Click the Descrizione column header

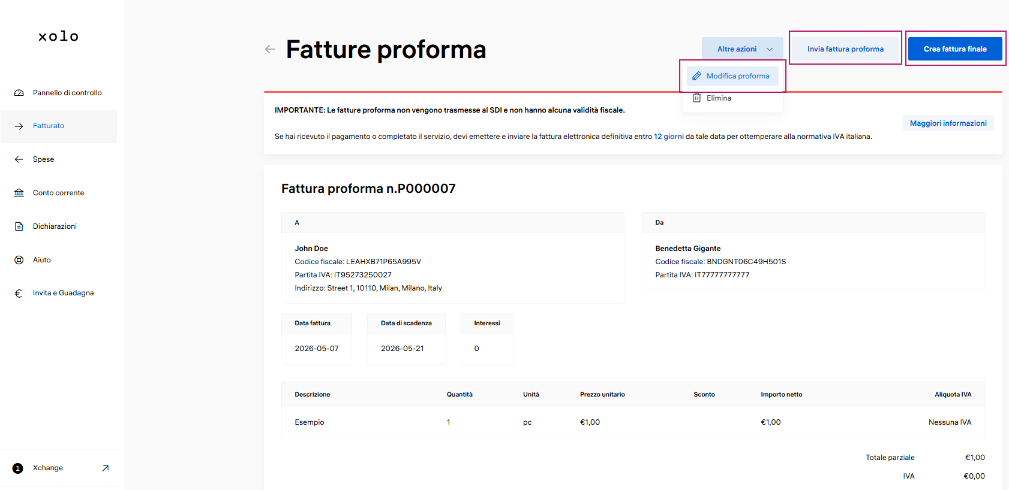tap(313, 395)
